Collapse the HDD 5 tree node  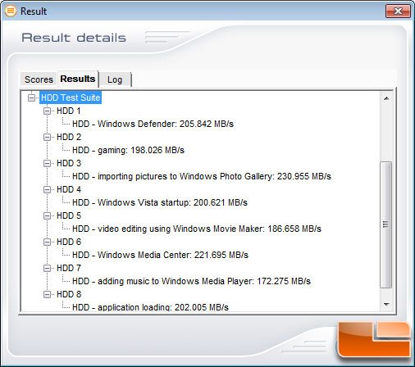[x=48, y=215]
